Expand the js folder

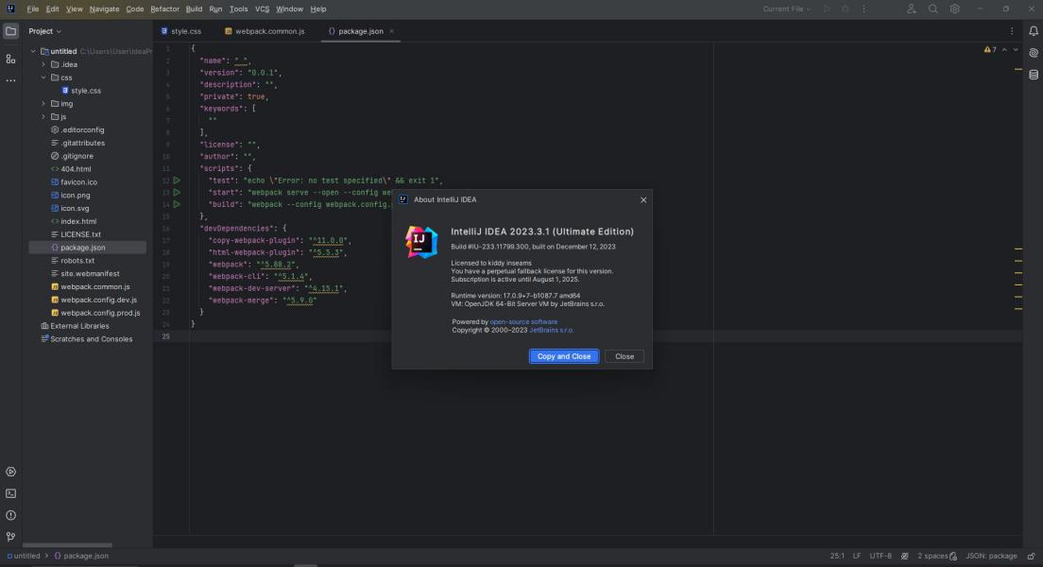[x=43, y=117]
